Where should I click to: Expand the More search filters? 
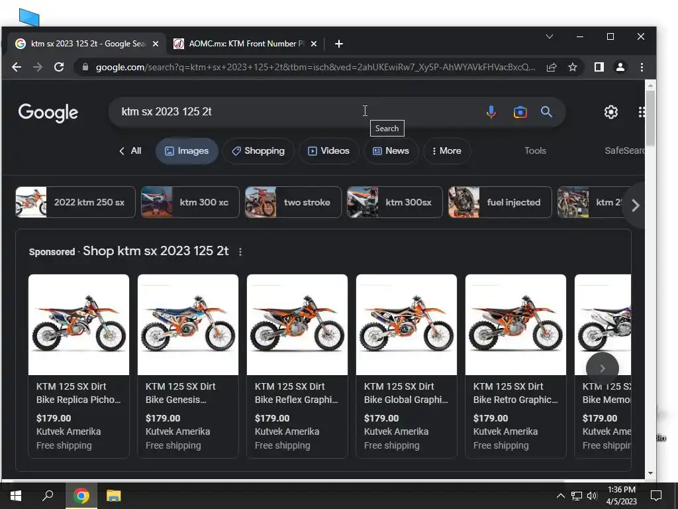pyautogui.click(x=447, y=151)
